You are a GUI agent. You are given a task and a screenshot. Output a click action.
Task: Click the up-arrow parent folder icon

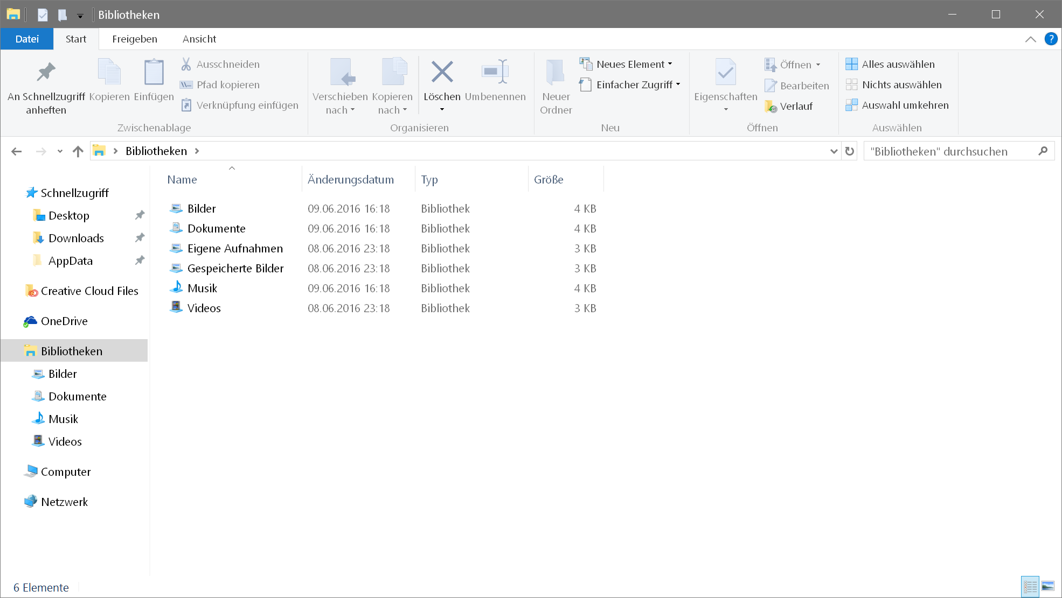point(78,151)
